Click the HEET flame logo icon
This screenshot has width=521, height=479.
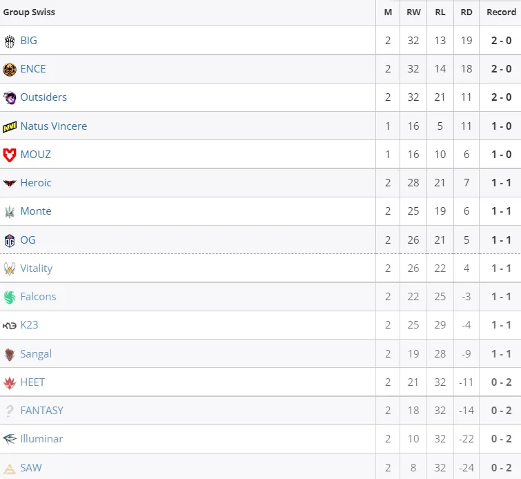pos(10,383)
